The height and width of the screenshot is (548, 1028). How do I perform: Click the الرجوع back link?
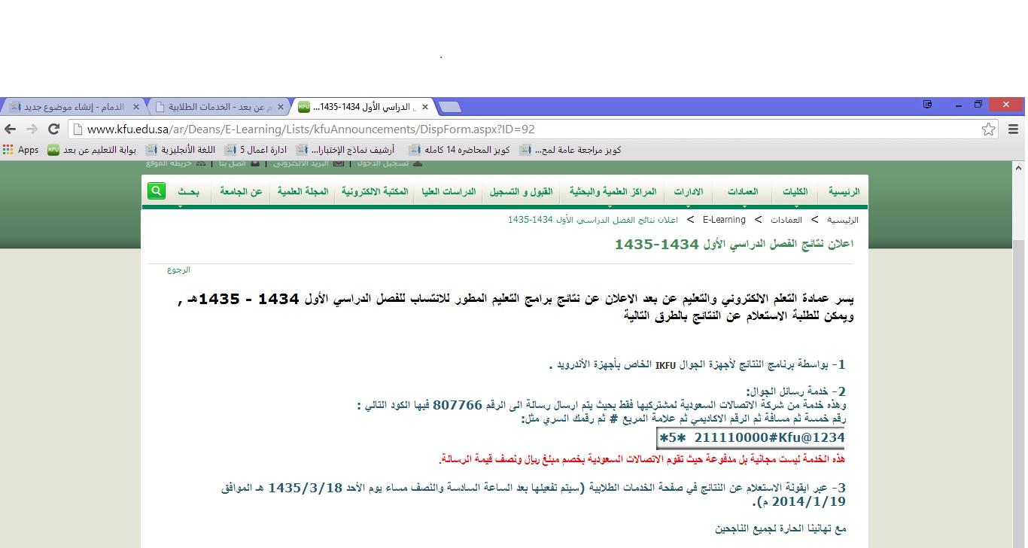[178, 269]
